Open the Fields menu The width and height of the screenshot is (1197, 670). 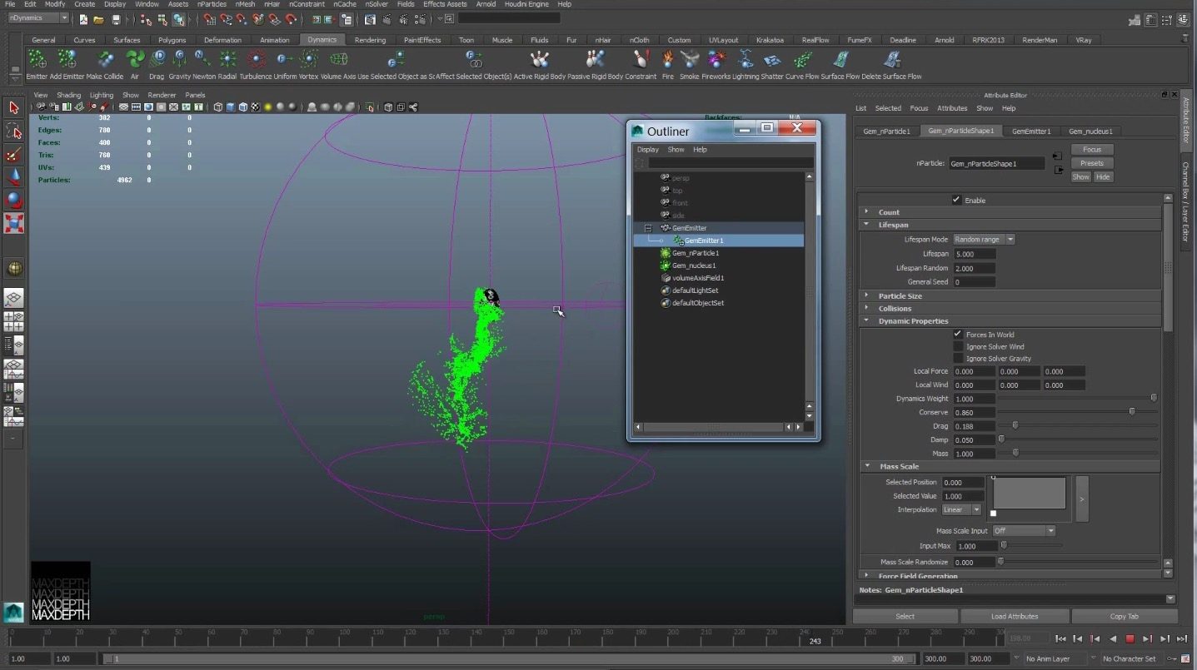click(x=406, y=4)
